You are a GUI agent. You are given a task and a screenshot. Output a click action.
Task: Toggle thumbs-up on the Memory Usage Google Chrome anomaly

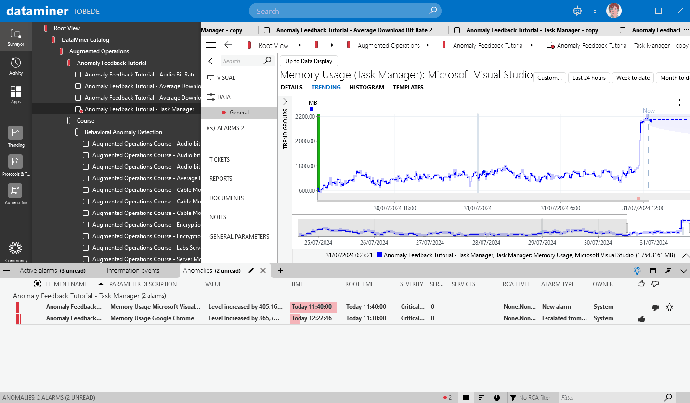(641, 319)
